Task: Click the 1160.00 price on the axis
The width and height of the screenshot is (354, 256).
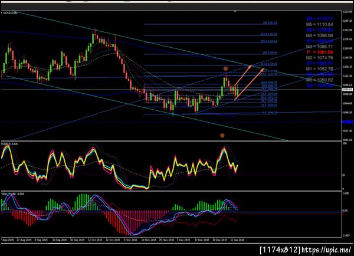Action: (x=348, y=48)
